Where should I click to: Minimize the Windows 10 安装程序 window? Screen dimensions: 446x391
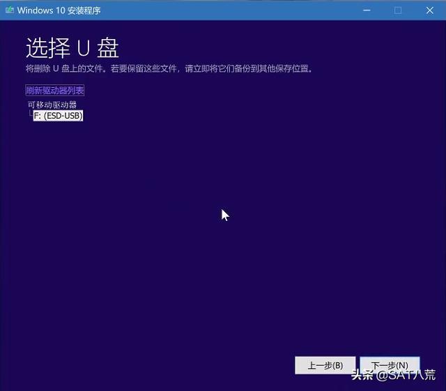(x=367, y=10)
